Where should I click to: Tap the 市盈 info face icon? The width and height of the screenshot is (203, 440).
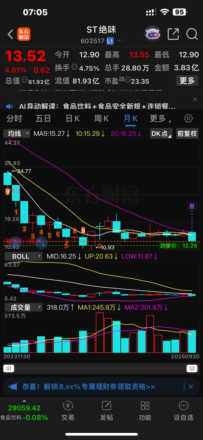click(127, 80)
